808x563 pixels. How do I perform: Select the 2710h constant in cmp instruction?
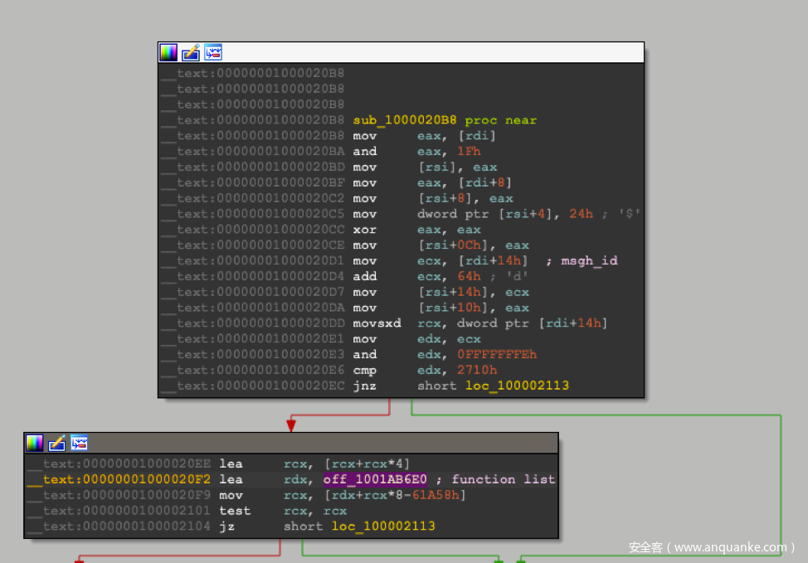coord(477,371)
